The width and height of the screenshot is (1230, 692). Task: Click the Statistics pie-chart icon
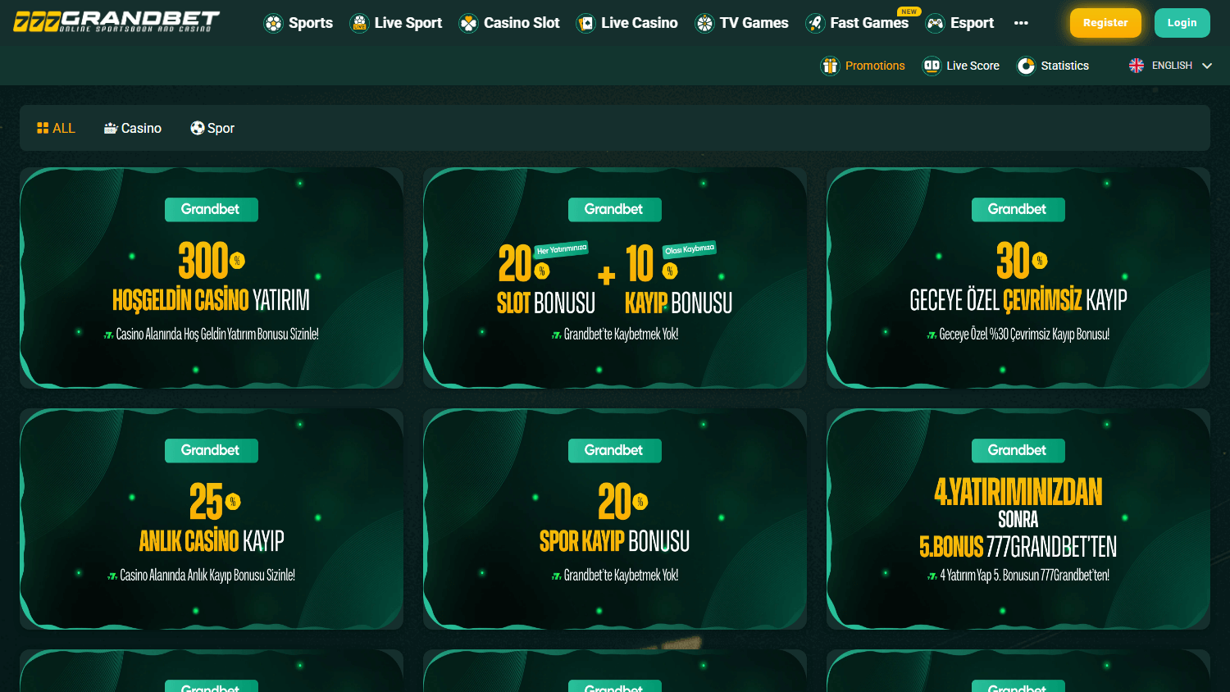click(1026, 66)
